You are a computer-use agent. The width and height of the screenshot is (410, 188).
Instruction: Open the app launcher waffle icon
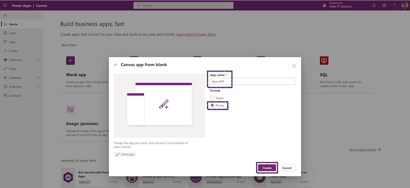[x=5, y=5]
